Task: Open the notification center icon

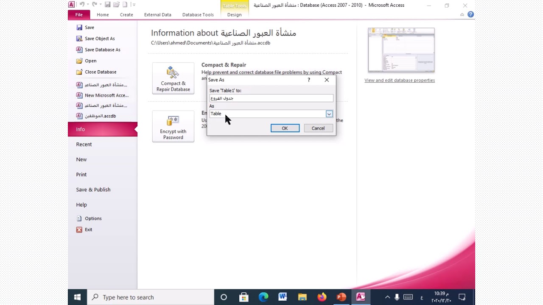Action: click(462, 297)
